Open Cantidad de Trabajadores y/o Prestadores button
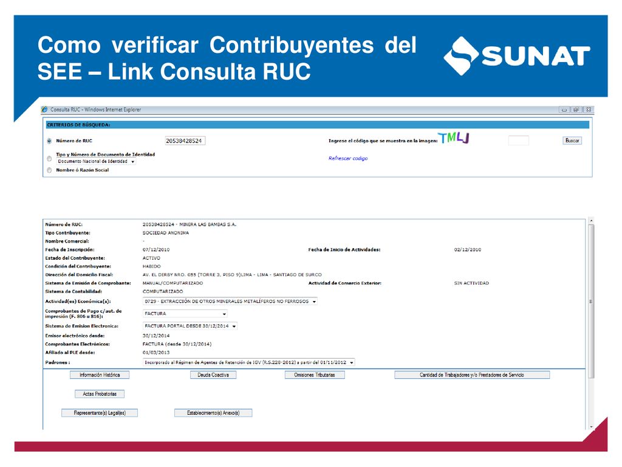622x467 pixels. coord(472,375)
